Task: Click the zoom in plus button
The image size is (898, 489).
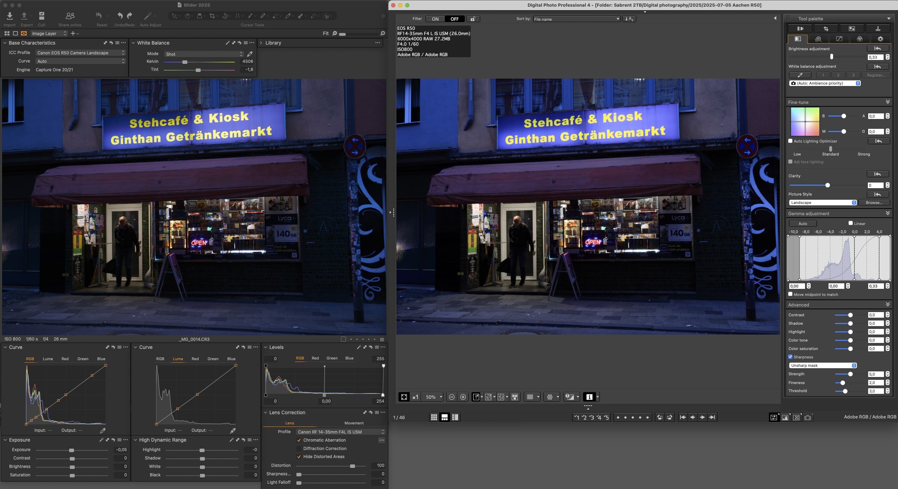Action: (463, 397)
